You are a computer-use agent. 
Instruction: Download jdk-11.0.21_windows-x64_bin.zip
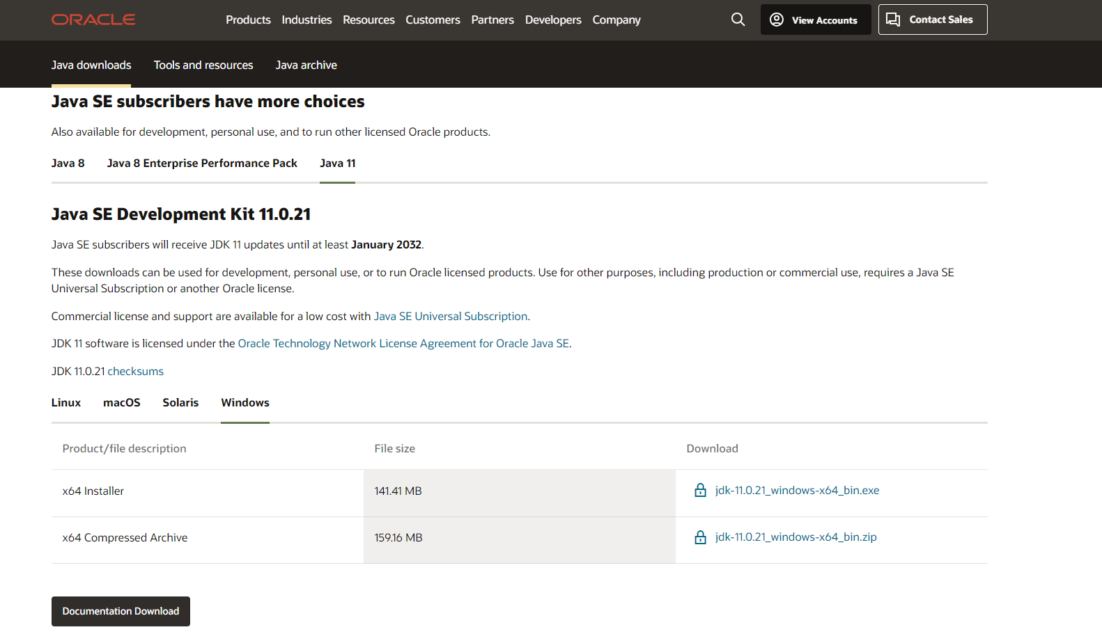[796, 537]
